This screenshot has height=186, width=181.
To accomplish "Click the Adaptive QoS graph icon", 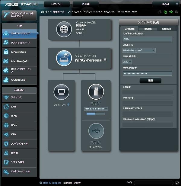I will (6, 61).
